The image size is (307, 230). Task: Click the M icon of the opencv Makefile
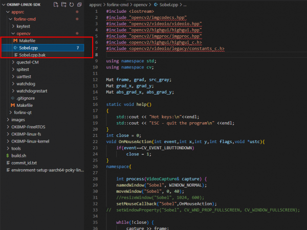point(14,40)
